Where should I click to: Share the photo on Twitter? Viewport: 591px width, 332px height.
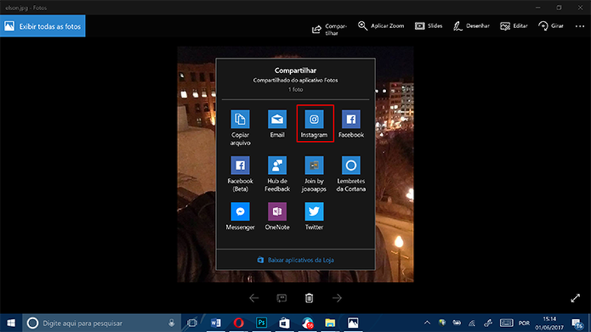pos(314,216)
